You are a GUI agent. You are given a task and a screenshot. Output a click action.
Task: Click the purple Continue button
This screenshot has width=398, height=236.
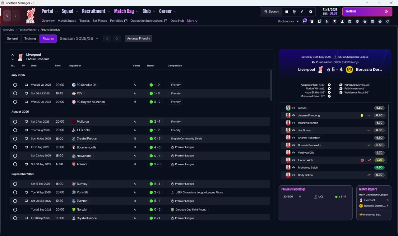367,11
